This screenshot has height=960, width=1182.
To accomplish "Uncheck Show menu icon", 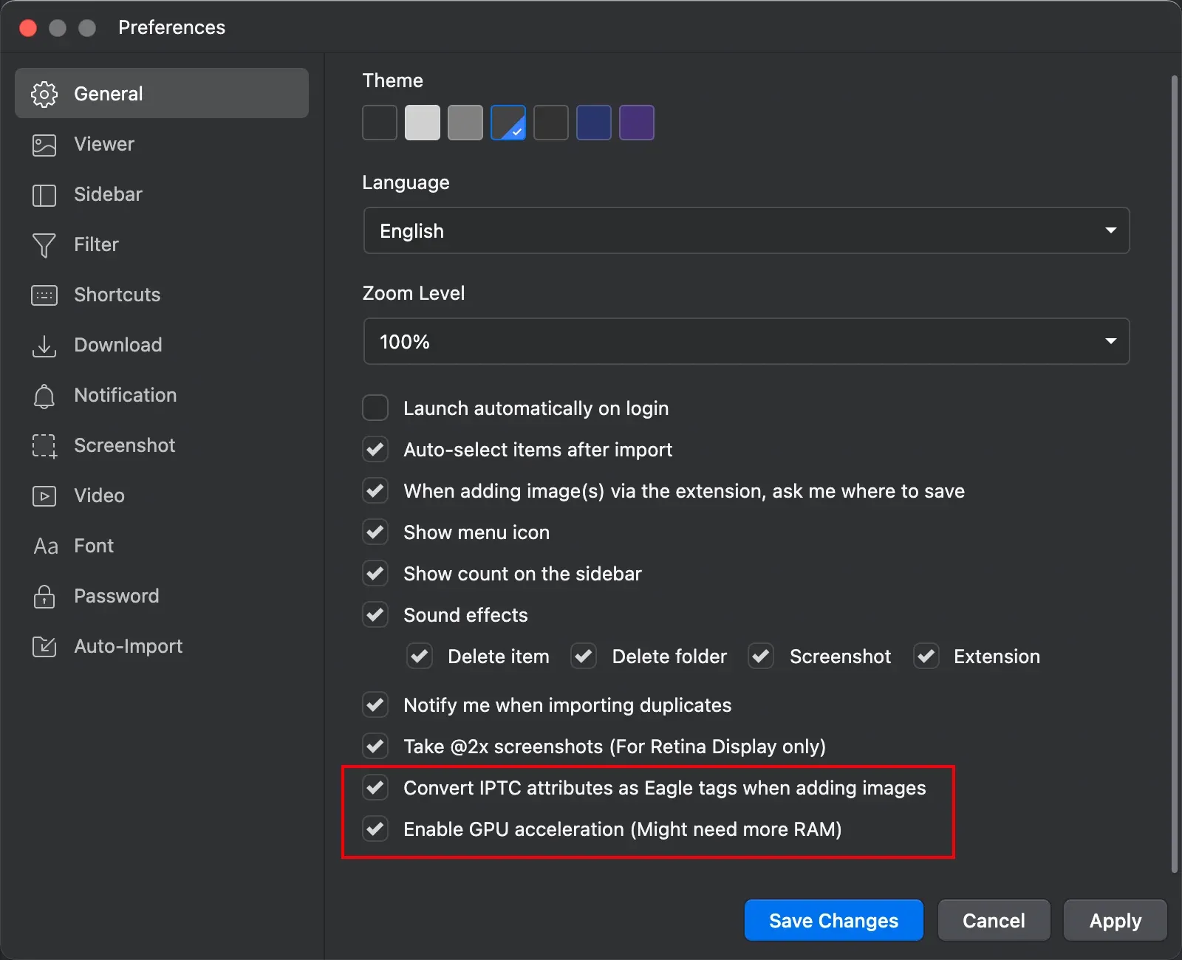I will 375,532.
